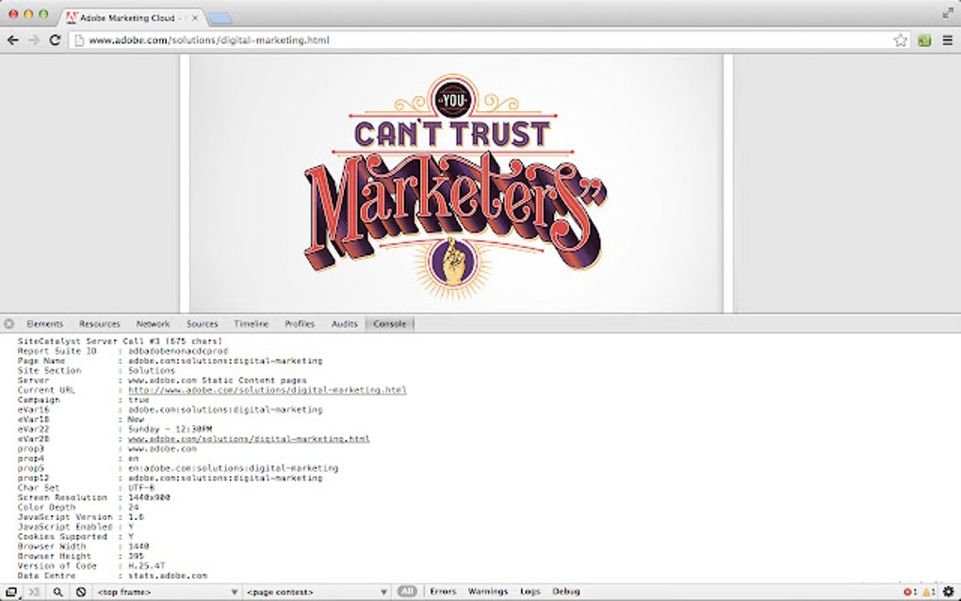Click the red error count indicator
The height and width of the screenshot is (601, 961).
pyautogui.click(x=910, y=592)
